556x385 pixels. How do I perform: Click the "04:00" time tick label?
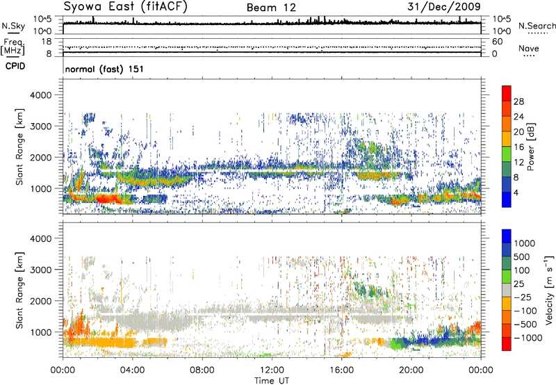click(132, 370)
